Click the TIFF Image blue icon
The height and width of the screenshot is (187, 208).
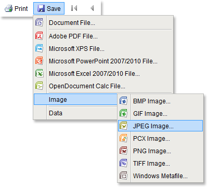[x=124, y=163]
